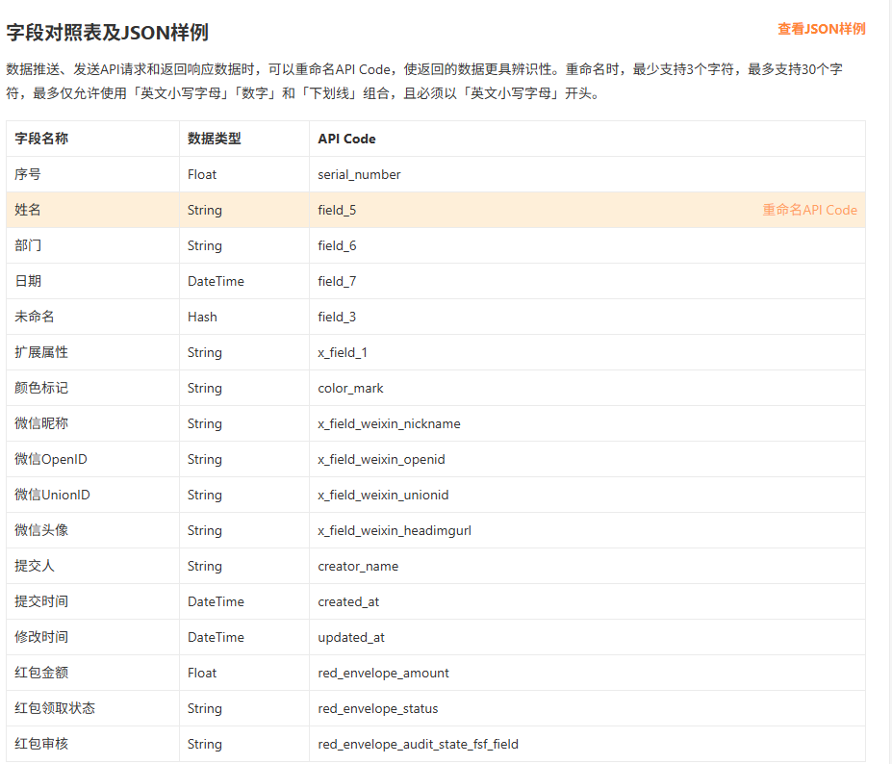The height and width of the screenshot is (764, 892).
Task: Click the red_envelope_status API code
Action: [377, 708]
